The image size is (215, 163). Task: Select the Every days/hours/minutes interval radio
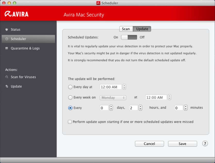click(x=70, y=108)
